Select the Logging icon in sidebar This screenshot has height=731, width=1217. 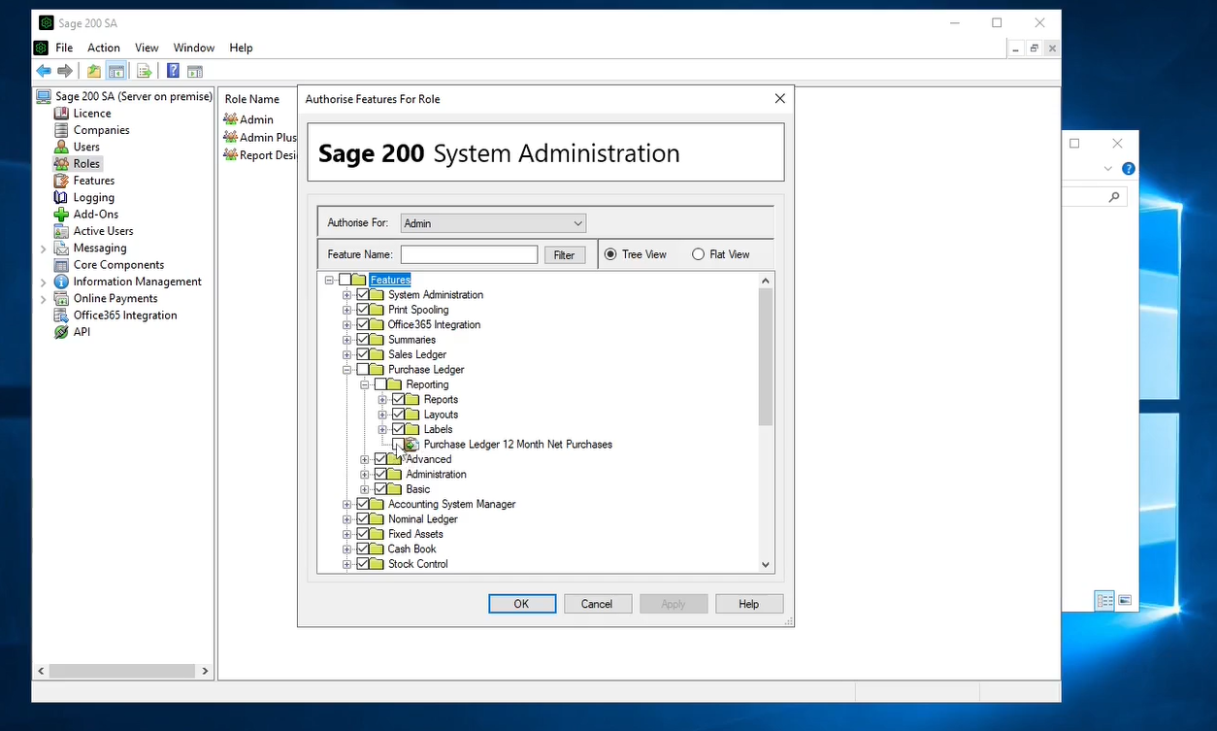[62, 198]
